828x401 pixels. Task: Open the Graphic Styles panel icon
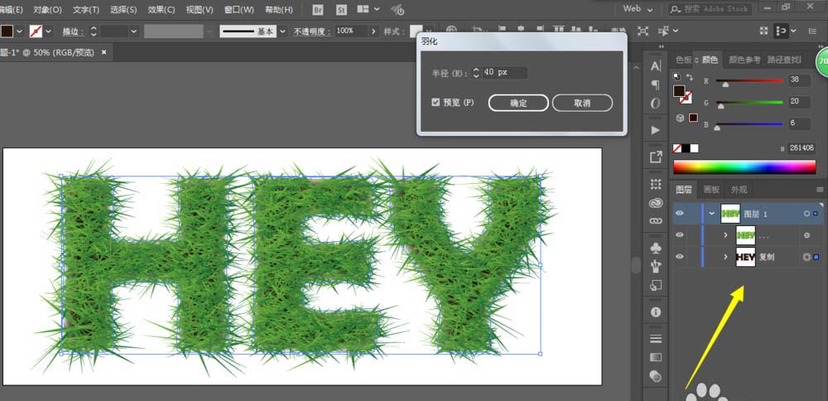point(655,285)
